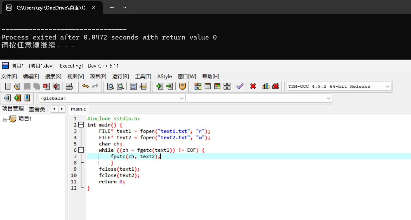
Task: Select the terminal tab C:\Users\zyl\OneDrive
Action: 51,8
